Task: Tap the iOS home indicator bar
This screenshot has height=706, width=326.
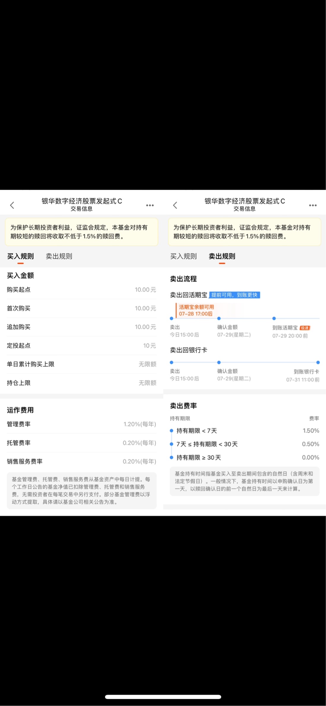Action: pos(163,697)
